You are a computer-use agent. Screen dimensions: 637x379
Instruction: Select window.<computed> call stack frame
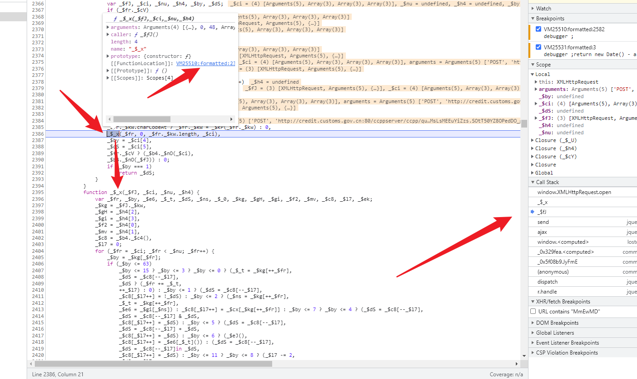pyautogui.click(x=583, y=242)
